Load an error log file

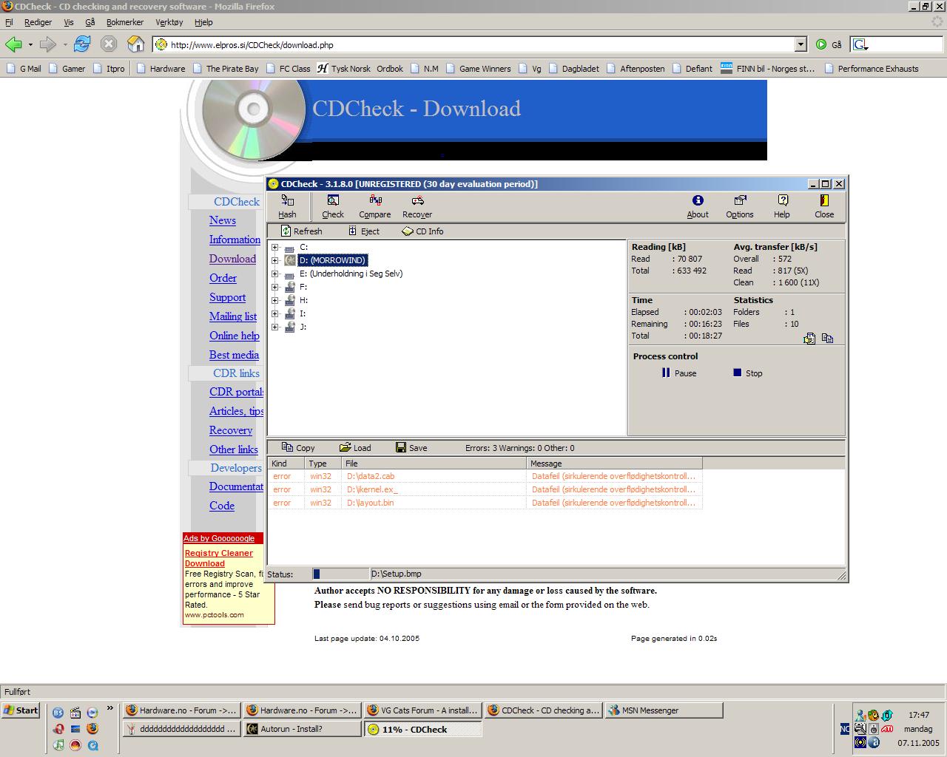(355, 448)
